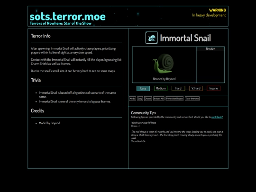Viewport: 256px width, 192px height.
Task: Open the contribute link in Community Tips
Action: pyautogui.click(x=217, y=117)
